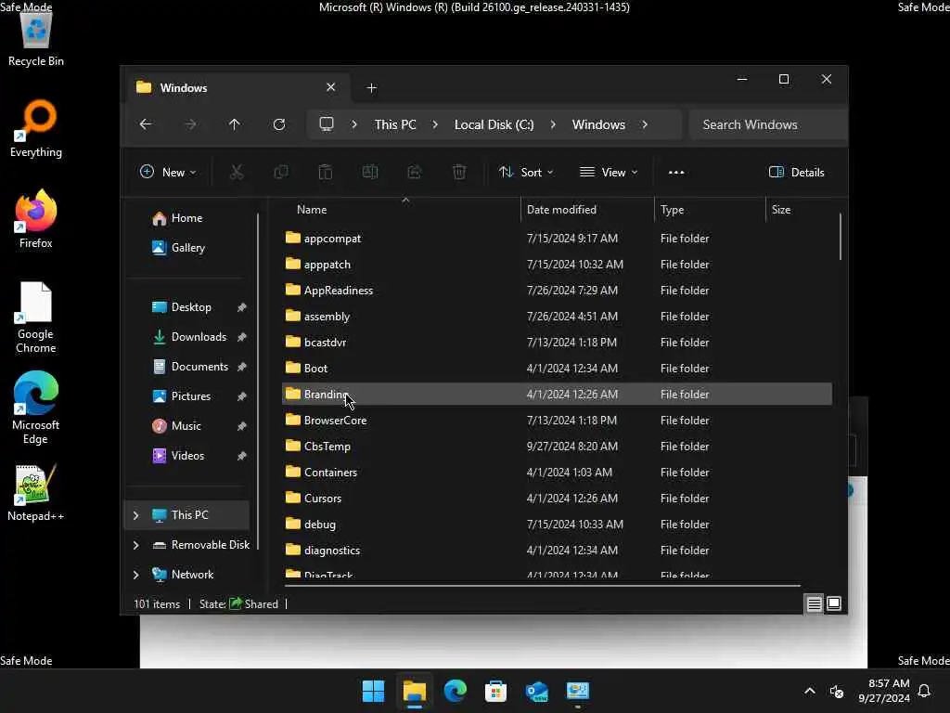Launch Microsoft Edge from taskbar

coord(455,691)
